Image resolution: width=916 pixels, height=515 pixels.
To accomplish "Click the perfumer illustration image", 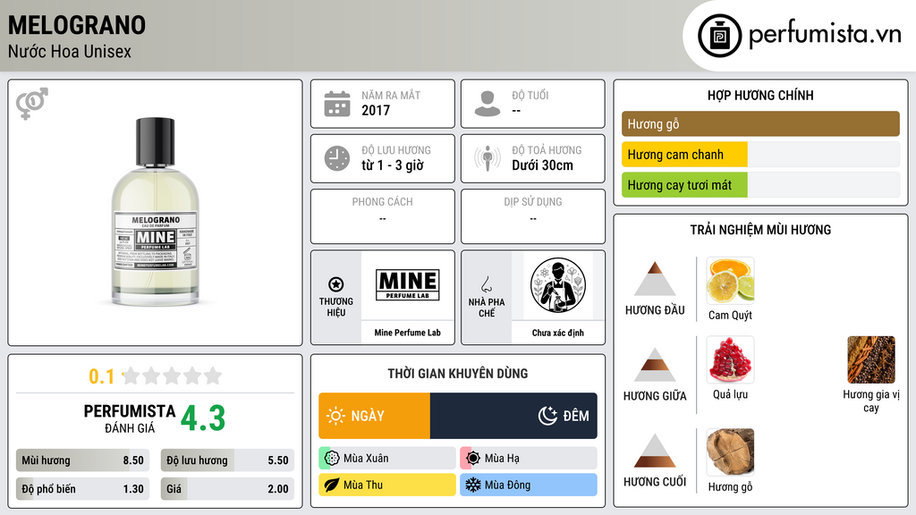I will click(558, 285).
